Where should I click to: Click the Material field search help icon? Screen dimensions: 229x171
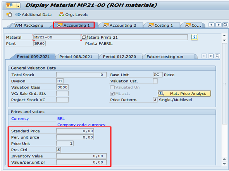pyautogui.click(x=84, y=37)
